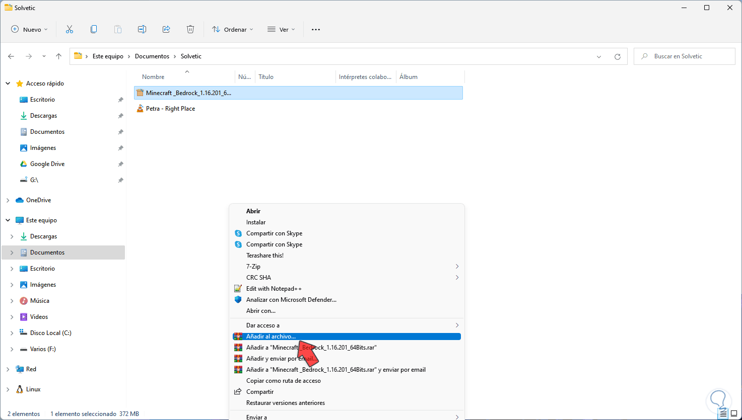Click the WinRAR icon beside Añadir al archivo

point(238,337)
